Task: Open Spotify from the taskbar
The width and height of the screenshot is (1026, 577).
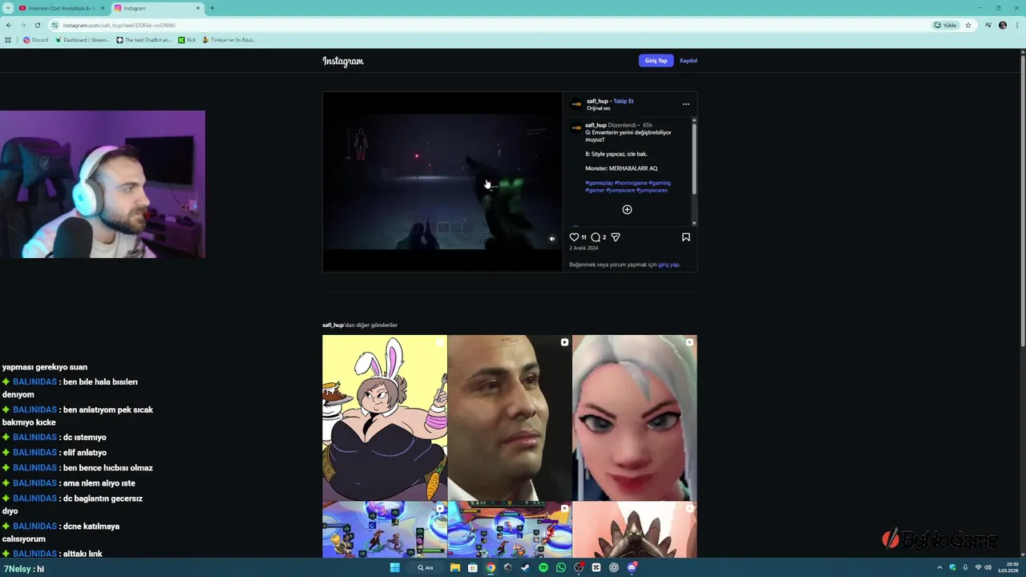Action: click(543, 567)
